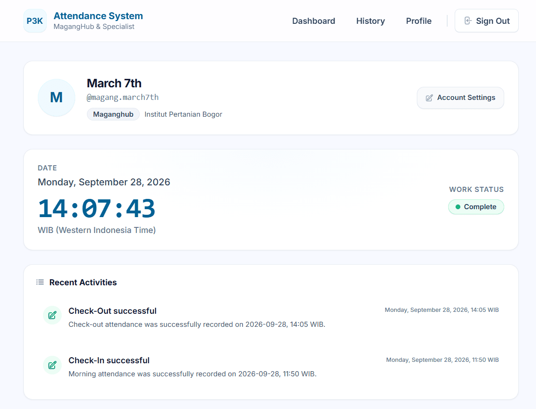Click the Check-In successful activity icon
Viewport: 536px width, 409px height.
point(52,365)
